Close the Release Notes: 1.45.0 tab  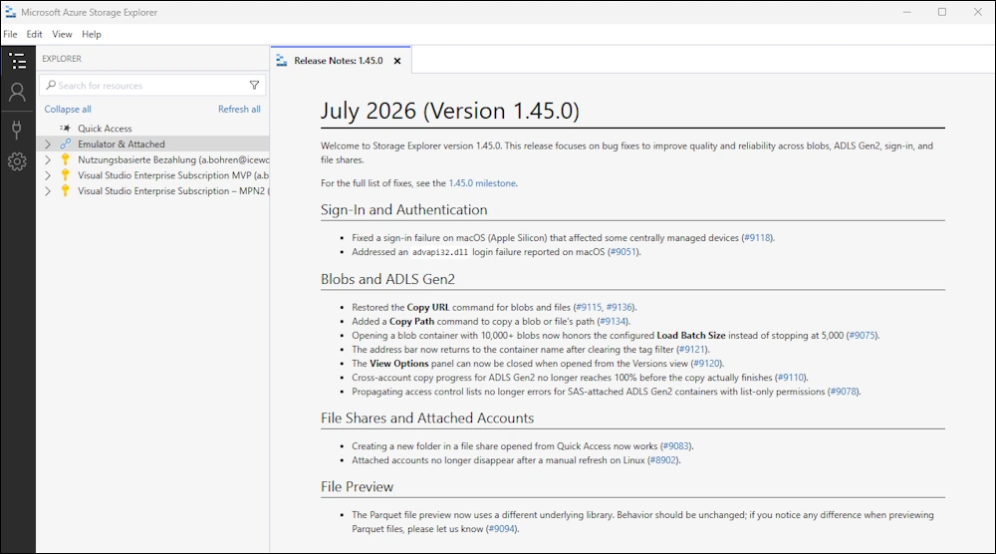pos(397,61)
